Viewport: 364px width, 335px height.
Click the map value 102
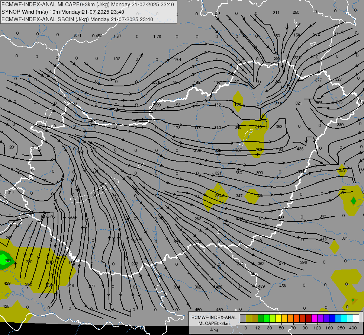tap(117, 59)
